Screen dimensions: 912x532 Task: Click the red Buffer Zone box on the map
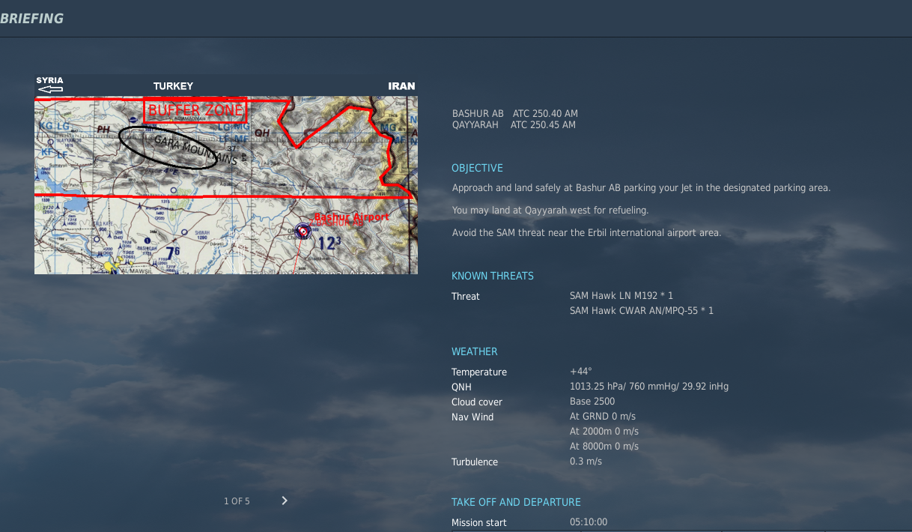pos(195,110)
